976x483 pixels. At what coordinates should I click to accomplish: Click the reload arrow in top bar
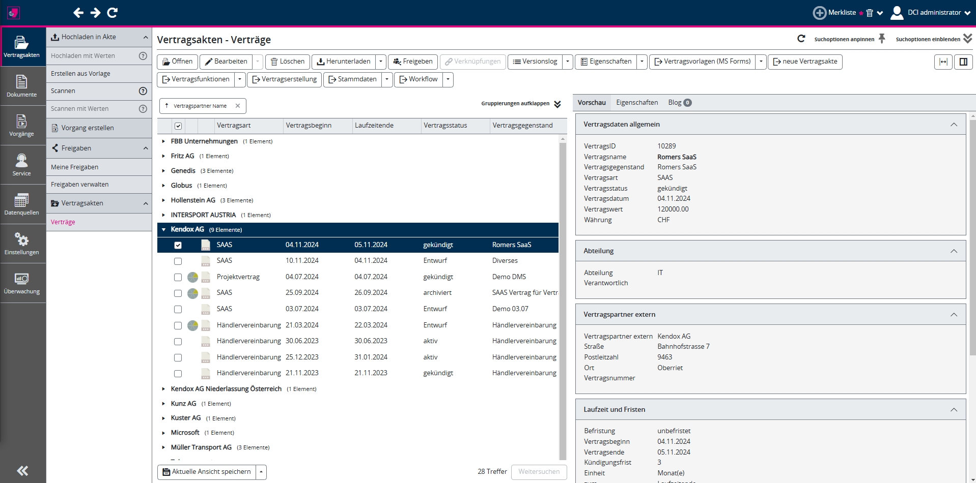tap(113, 13)
